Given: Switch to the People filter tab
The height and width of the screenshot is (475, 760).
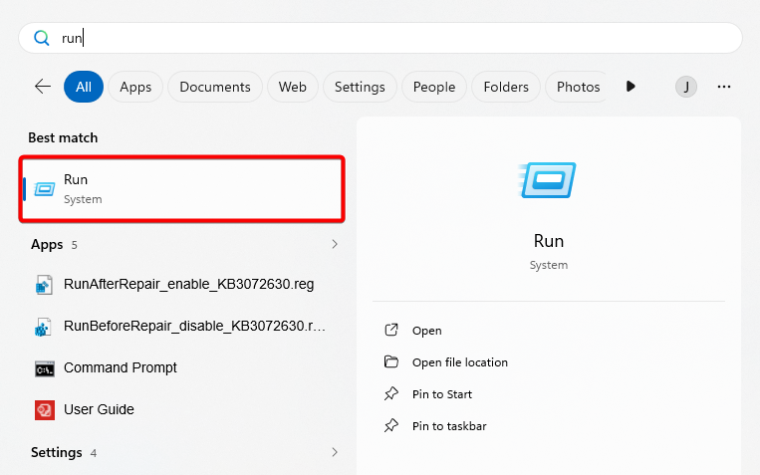Looking at the screenshot, I should (x=434, y=87).
